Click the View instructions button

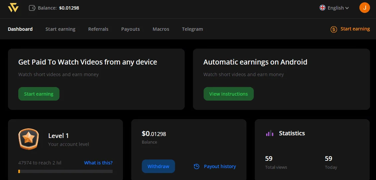coord(229,94)
